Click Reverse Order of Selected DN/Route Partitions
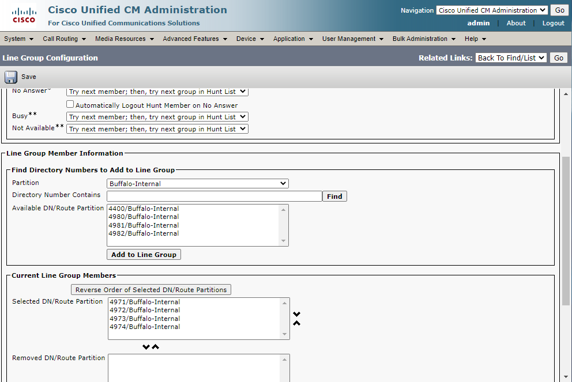 (x=151, y=290)
